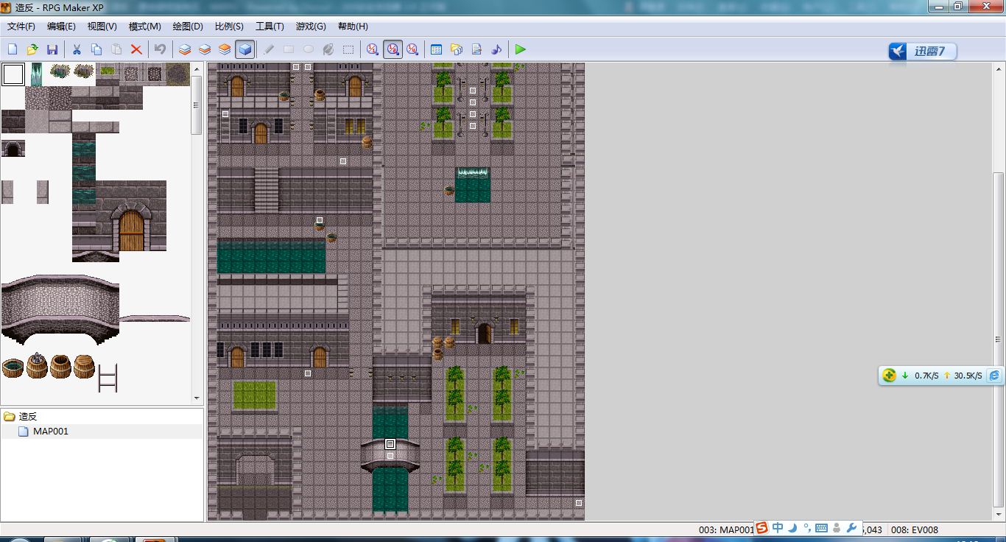The image size is (1006, 542).
Task: Click the 迅雷7 floating widget
Action: coord(922,51)
